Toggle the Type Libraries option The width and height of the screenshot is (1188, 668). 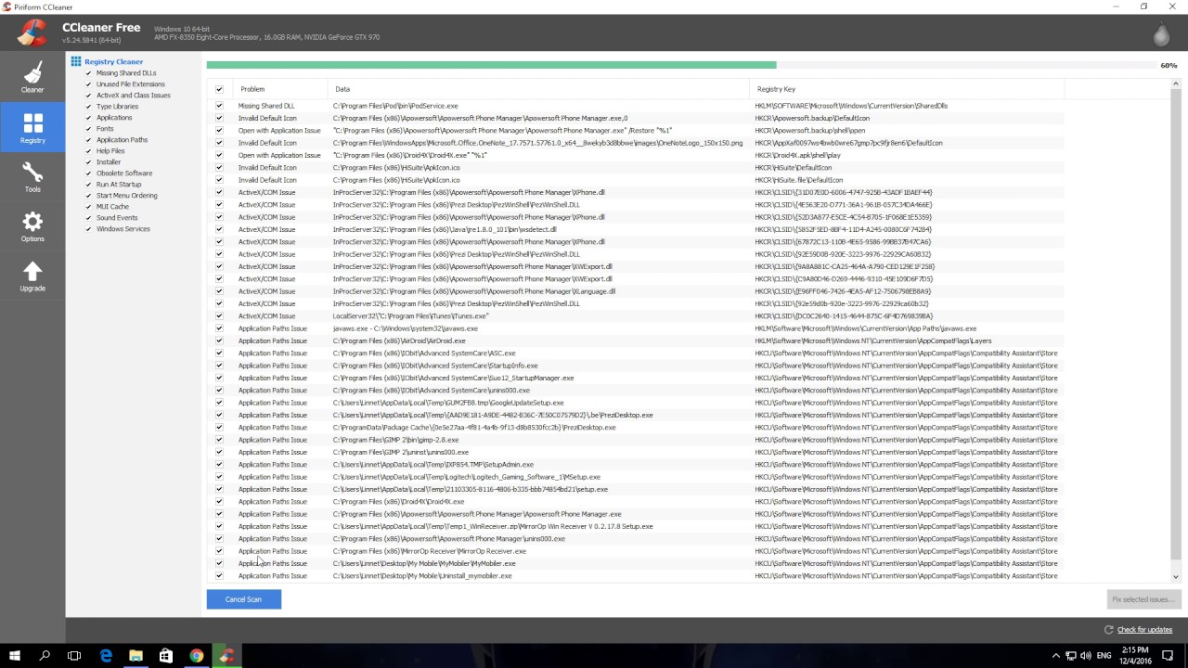[89, 107]
